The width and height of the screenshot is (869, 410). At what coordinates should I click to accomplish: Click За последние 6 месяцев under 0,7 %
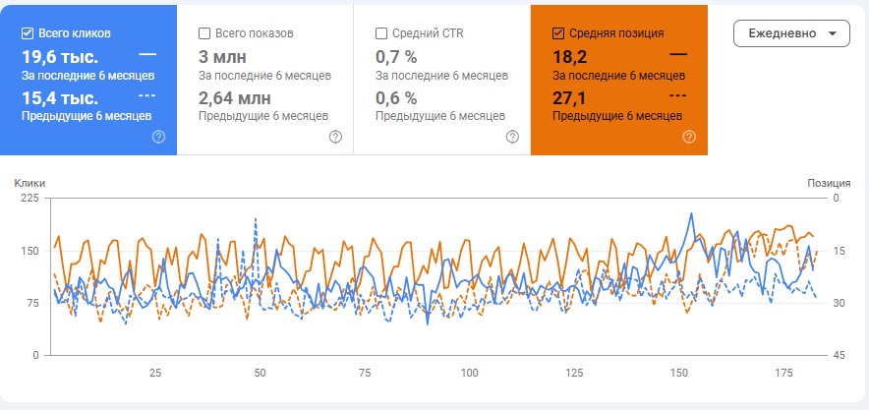click(x=441, y=75)
